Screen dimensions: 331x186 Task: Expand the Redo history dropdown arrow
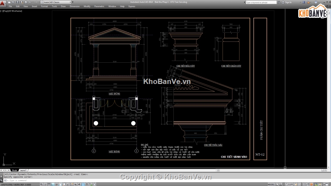(x=39, y=2)
